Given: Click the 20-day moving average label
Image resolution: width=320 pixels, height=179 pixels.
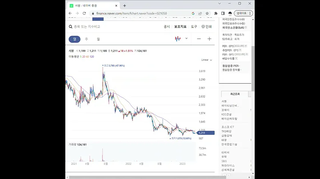Looking at the screenshot, I should point(84,57).
